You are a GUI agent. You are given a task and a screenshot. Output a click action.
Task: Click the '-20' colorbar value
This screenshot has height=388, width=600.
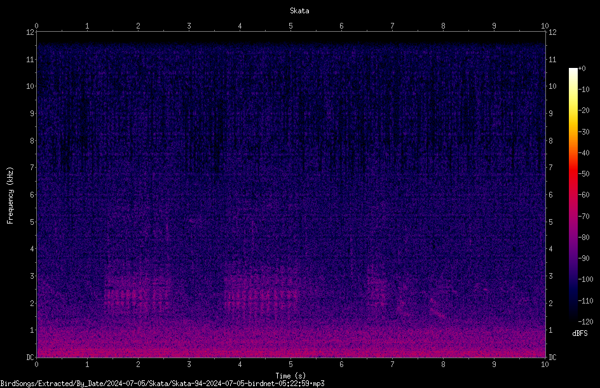click(583, 110)
